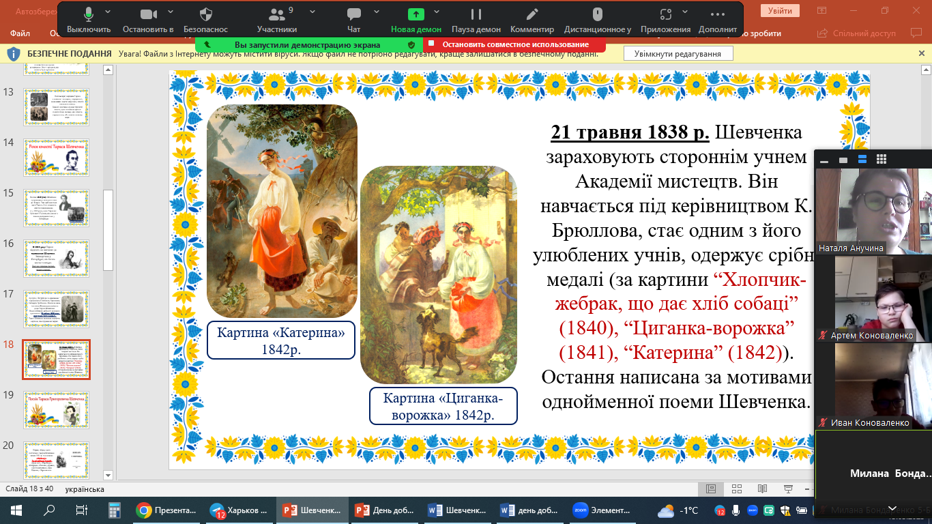Switch to Zoom Элемент... taskbar window
932x524 pixels.
[x=603, y=510]
